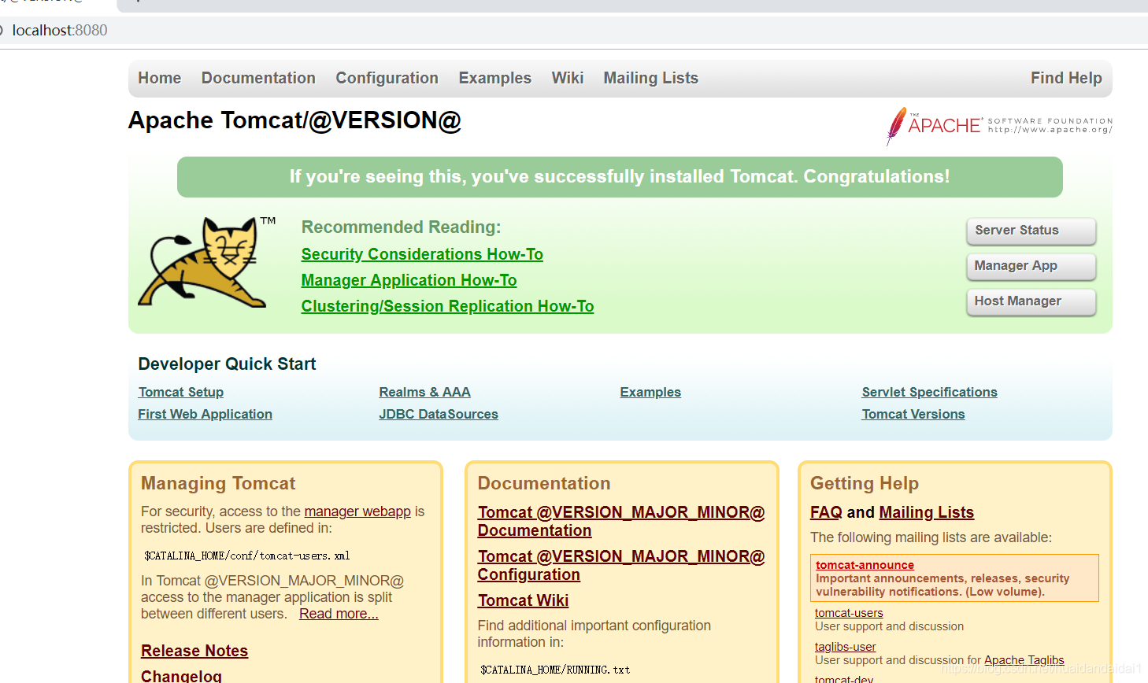The image size is (1148, 683).
Task: Open the Home navigation item
Action: [x=160, y=78]
